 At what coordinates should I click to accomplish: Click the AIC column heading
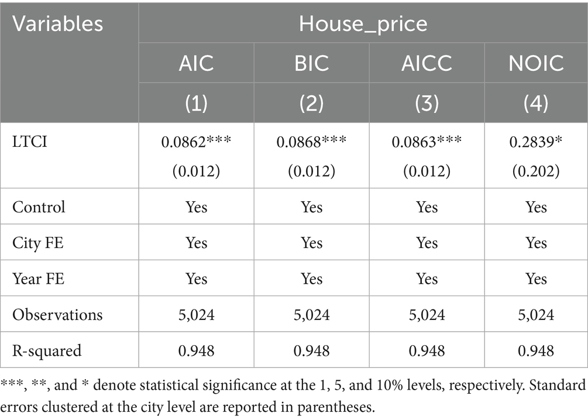(x=196, y=63)
